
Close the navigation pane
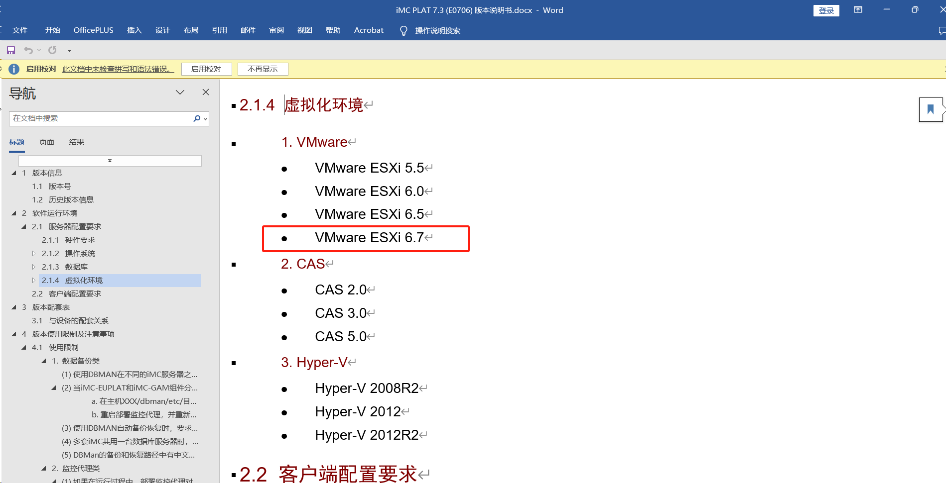(x=206, y=92)
